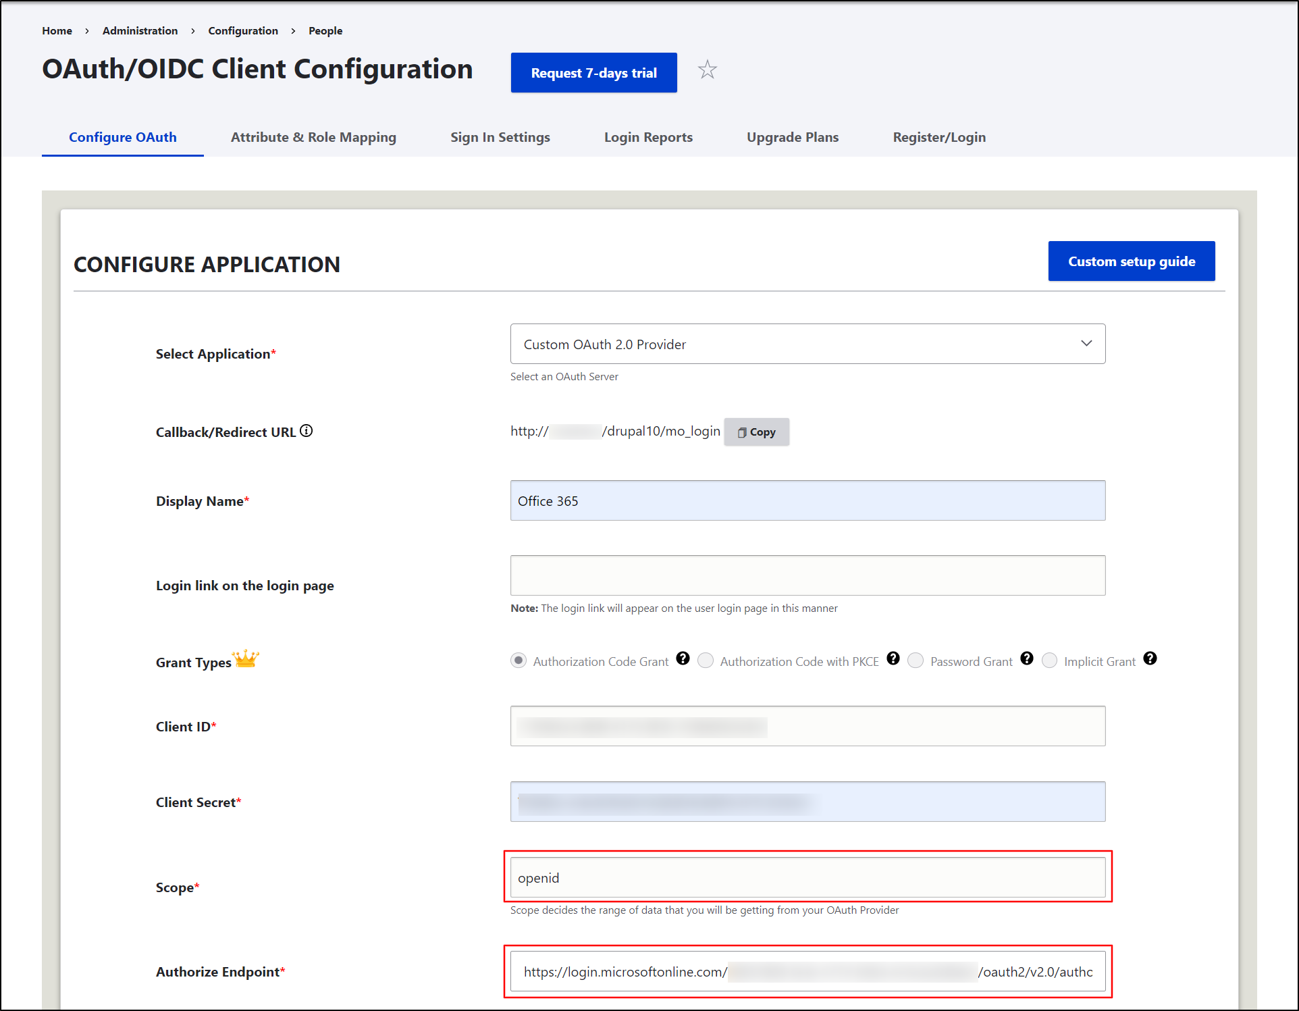Click help icon for Authorization Code with PKCE

pos(893,658)
